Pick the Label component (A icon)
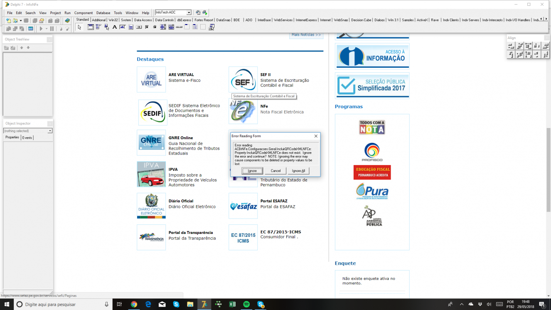 click(115, 27)
